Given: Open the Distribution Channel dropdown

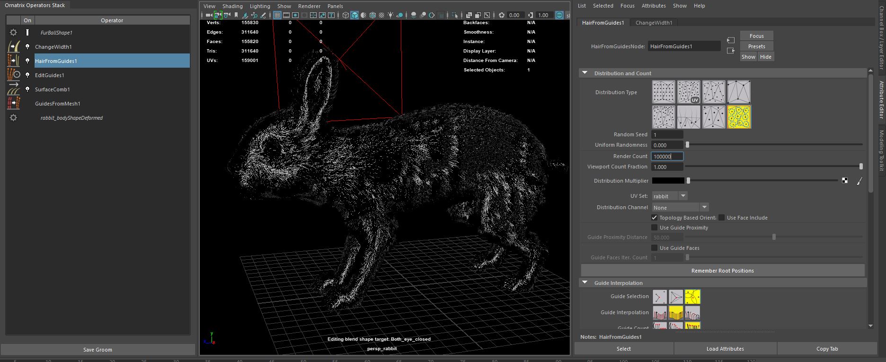Looking at the screenshot, I should [704, 207].
